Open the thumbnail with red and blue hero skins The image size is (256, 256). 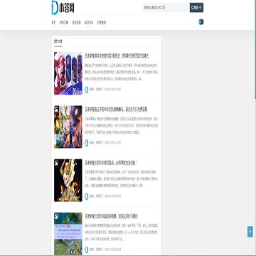tap(68, 73)
